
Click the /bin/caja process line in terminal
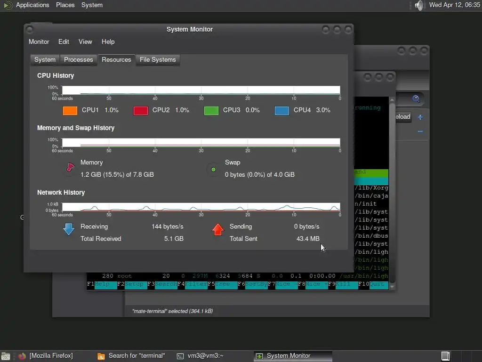pyautogui.click(x=371, y=196)
